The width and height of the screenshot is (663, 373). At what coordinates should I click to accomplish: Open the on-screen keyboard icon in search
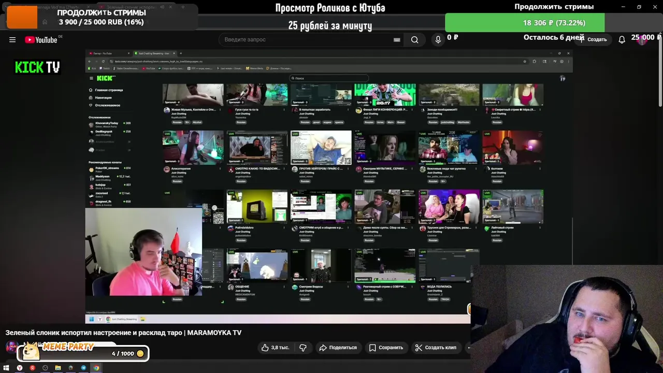point(397,40)
